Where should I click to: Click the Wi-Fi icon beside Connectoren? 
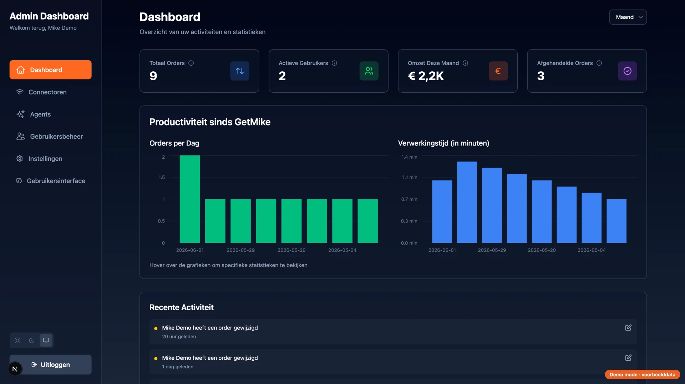coord(20,92)
